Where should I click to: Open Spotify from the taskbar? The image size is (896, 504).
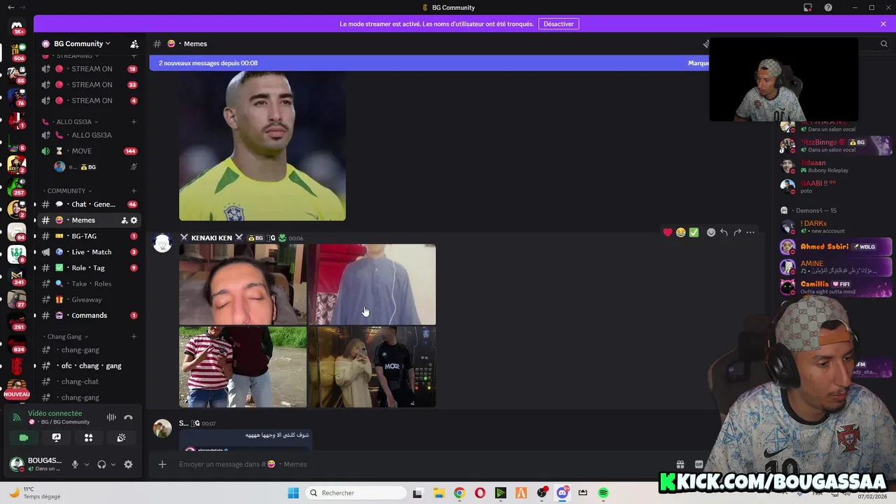[603, 493]
